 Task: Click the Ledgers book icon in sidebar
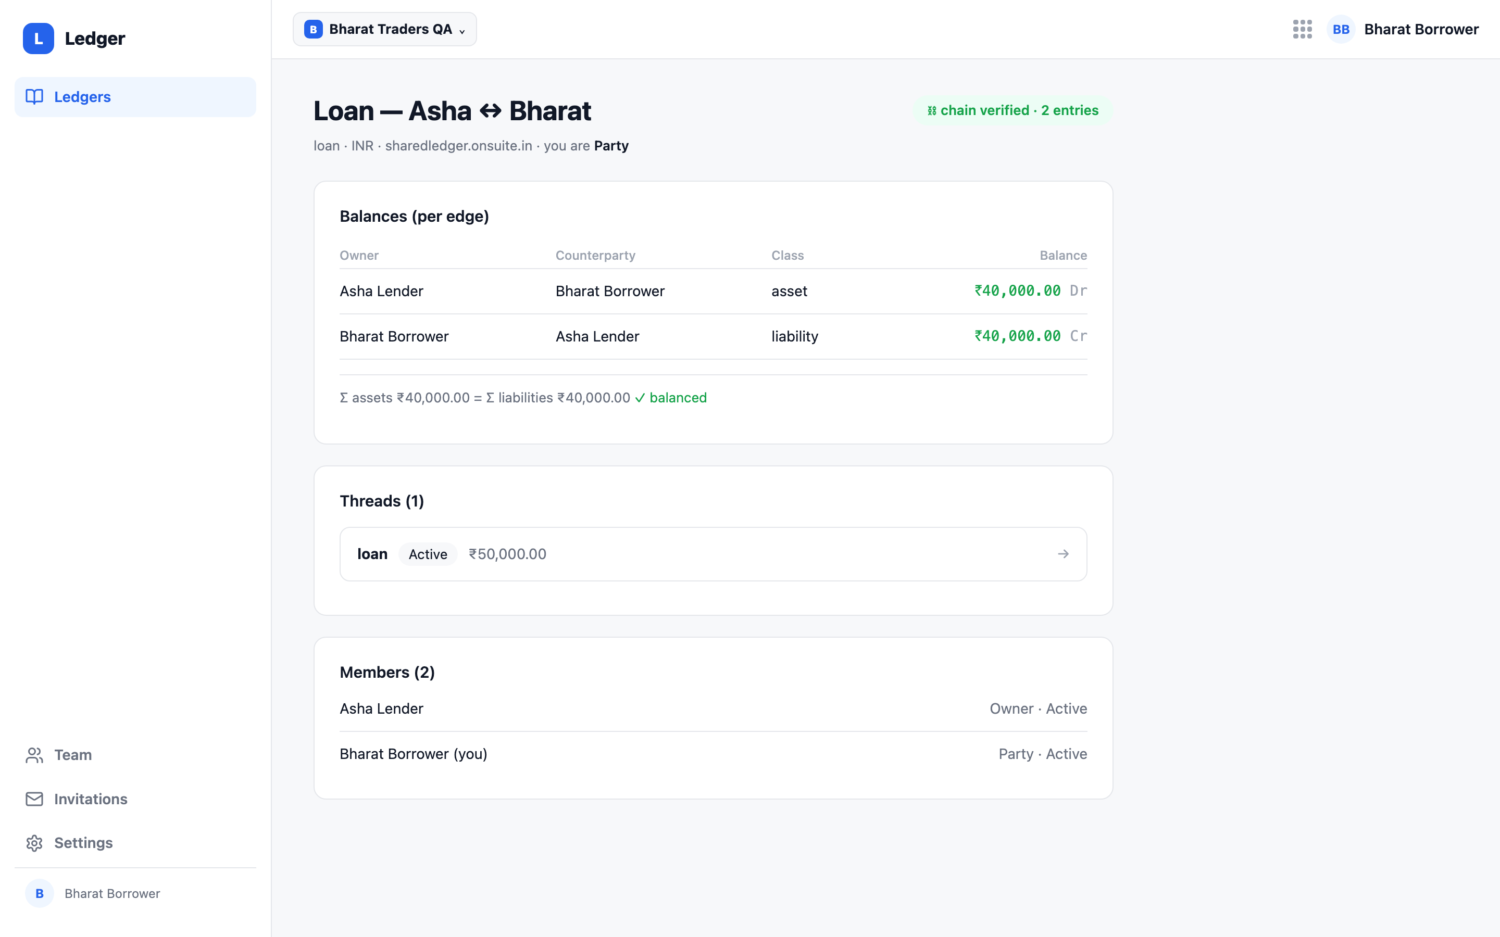pyautogui.click(x=34, y=97)
